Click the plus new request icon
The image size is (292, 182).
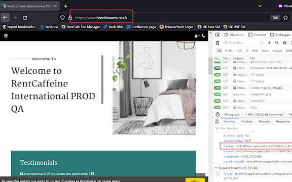click(269, 43)
